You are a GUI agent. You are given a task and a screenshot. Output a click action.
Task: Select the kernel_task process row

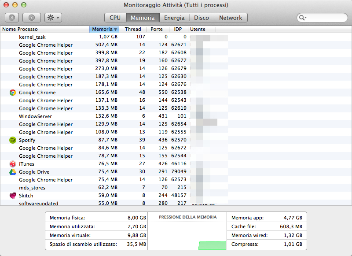click(176, 37)
